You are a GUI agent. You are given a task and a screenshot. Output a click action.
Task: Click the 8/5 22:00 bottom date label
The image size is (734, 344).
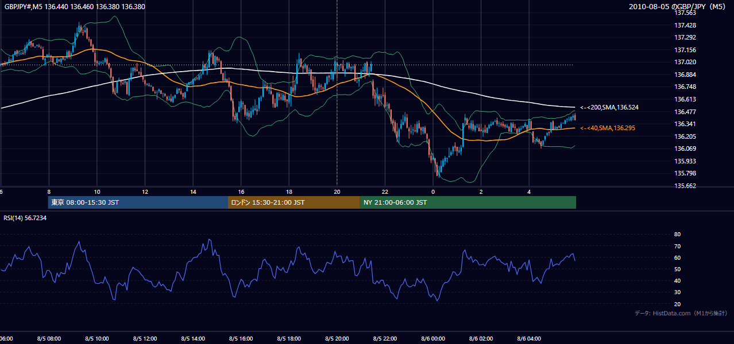385,339
